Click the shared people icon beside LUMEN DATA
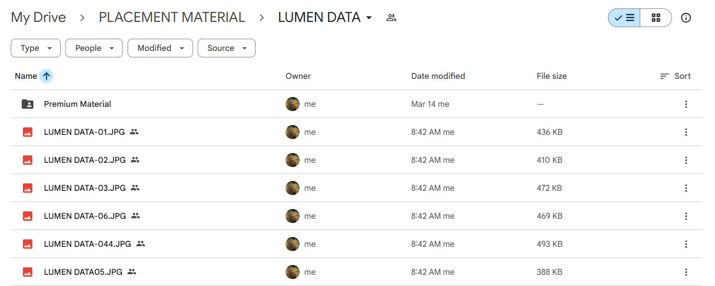The image size is (715, 286). point(392,18)
